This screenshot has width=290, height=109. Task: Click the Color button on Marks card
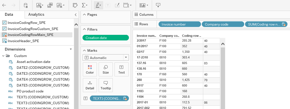point(90,69)
